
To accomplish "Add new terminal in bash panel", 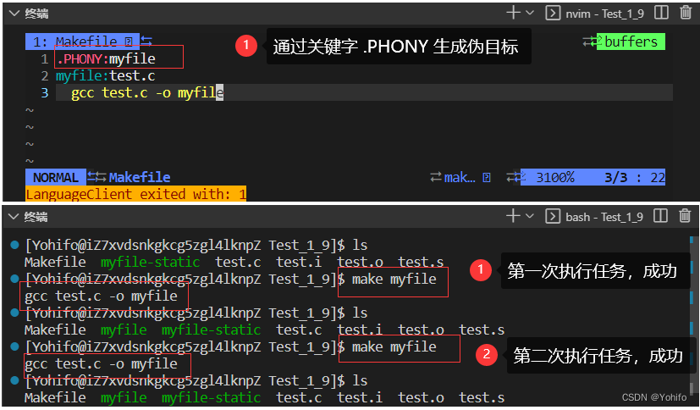I will (514, 216).
